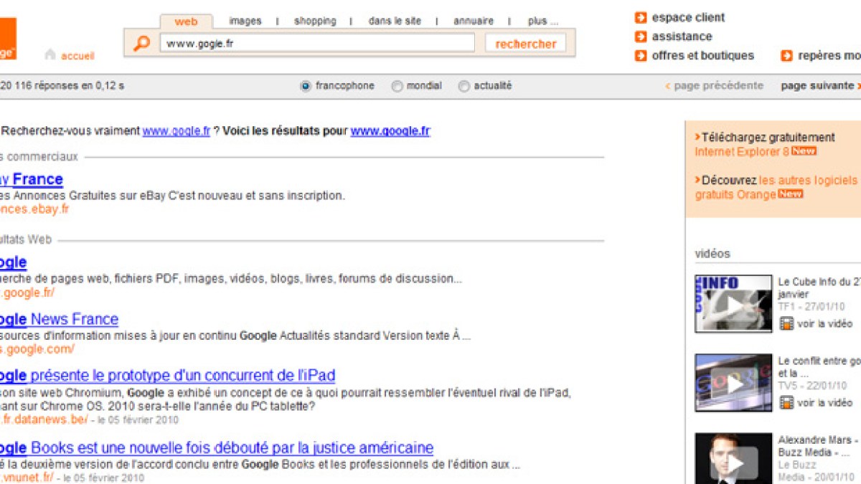The width and height of the screenshot is (861, 484).
Task: Open the eBay France sponsored result
Action: 32,179
